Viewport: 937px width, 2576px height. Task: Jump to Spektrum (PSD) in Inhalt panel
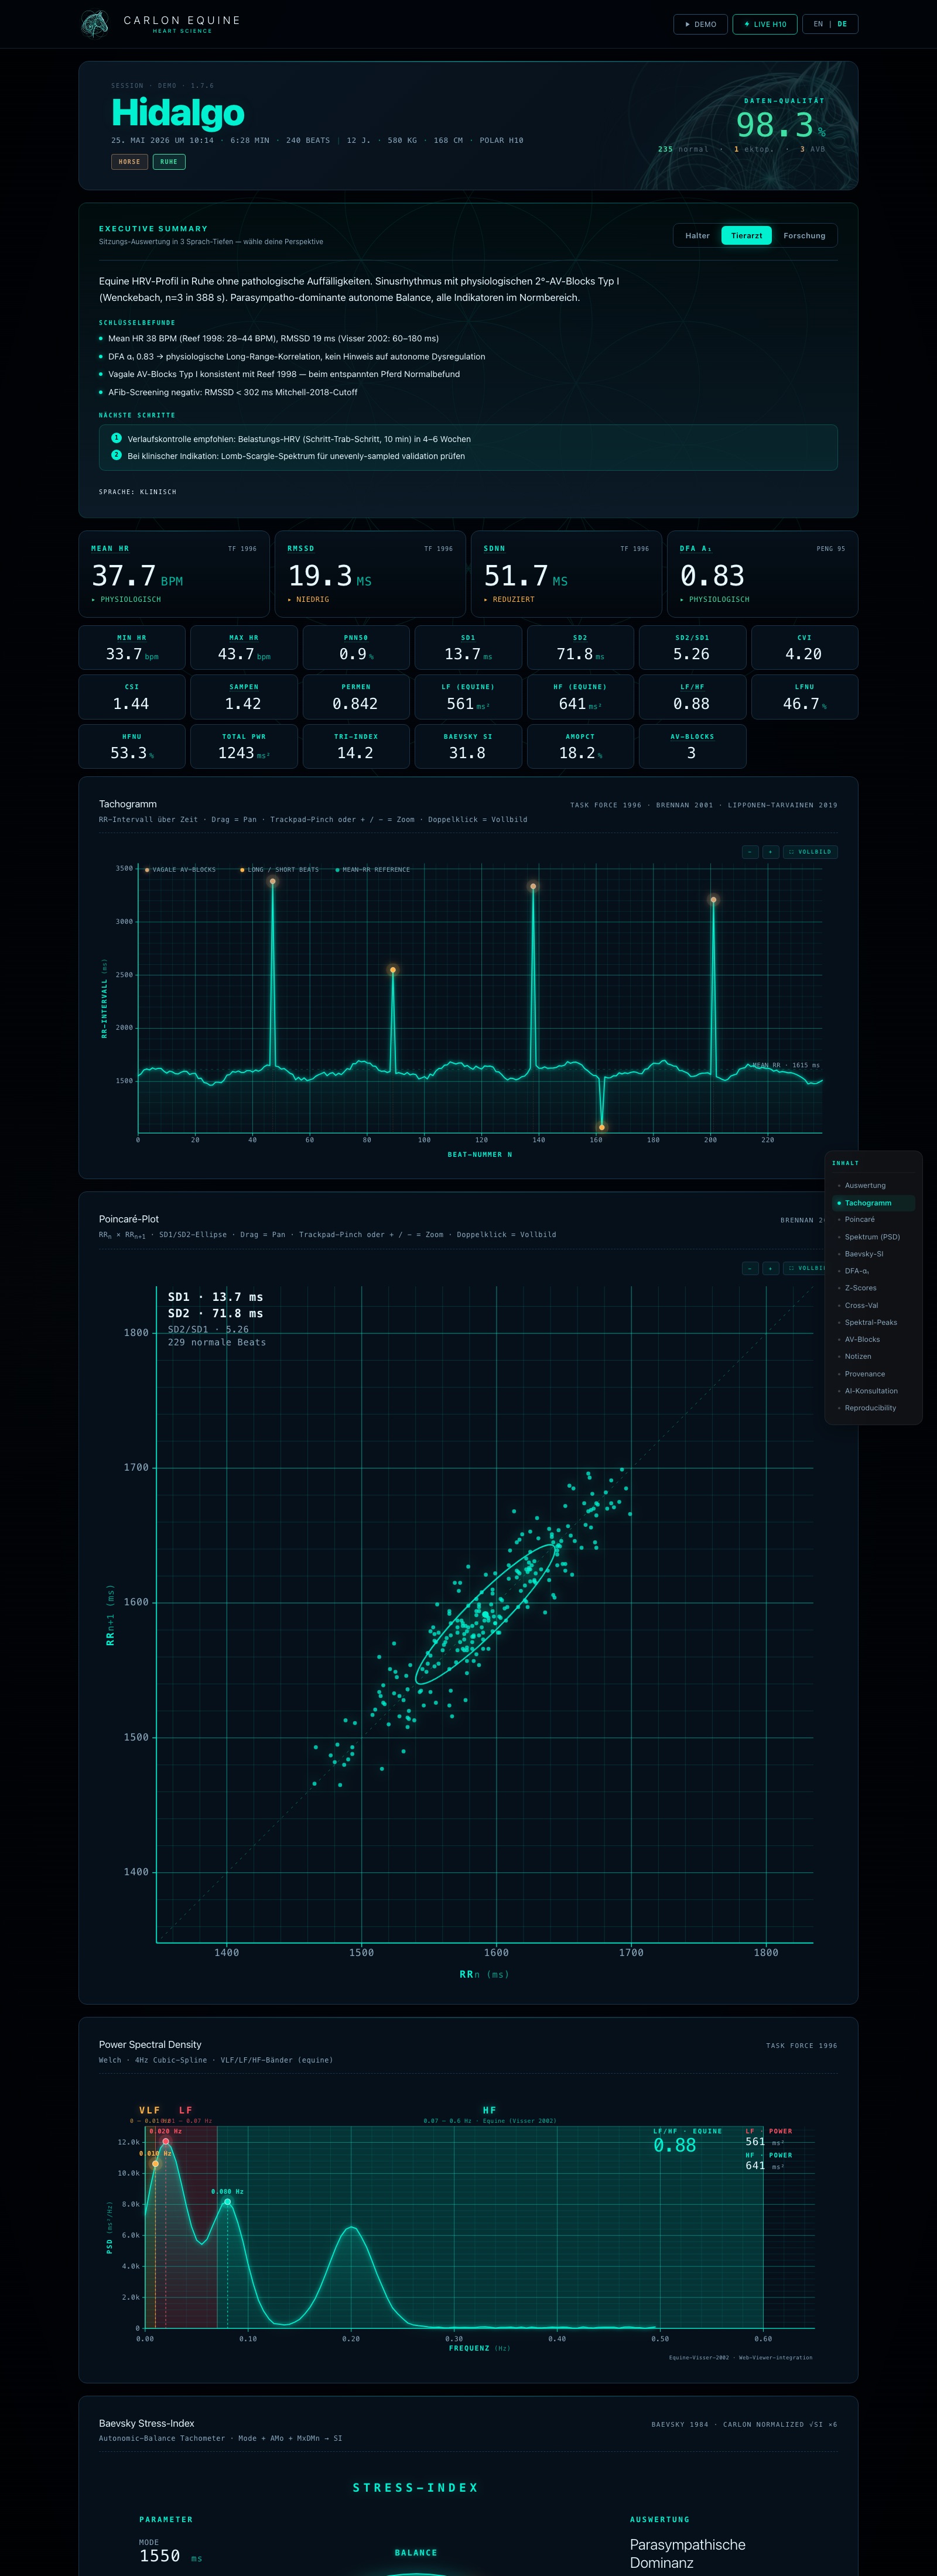(x=874, y=1237)
